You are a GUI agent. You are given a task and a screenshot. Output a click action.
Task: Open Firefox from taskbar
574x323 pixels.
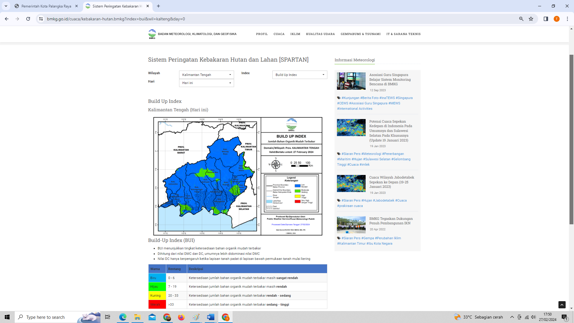(181, 317)
